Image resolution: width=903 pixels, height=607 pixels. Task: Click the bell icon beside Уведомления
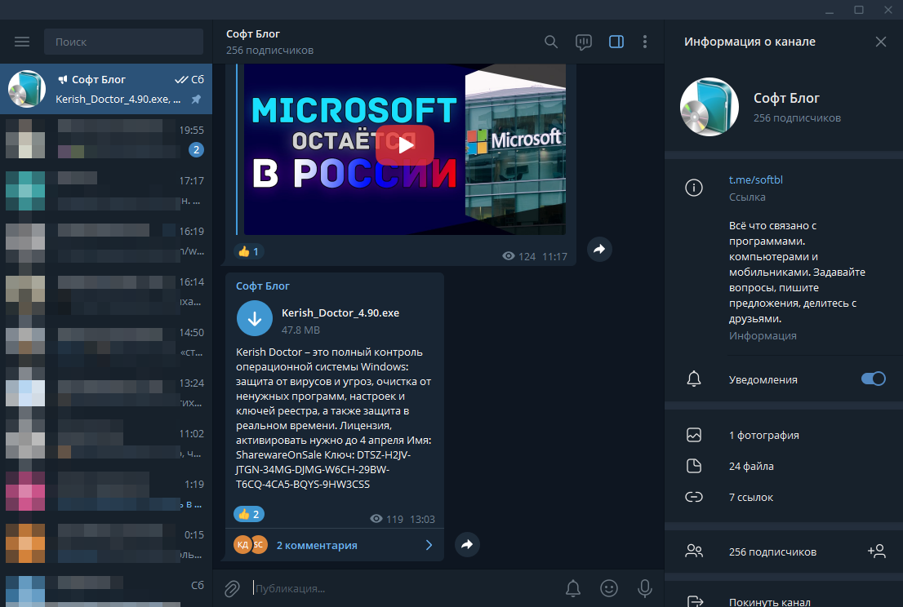click(x=694, y=379)
